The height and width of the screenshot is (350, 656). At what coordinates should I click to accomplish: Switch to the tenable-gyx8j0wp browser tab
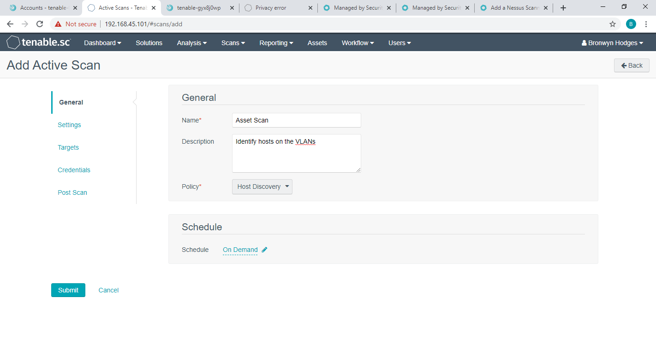tap(199, 8)
